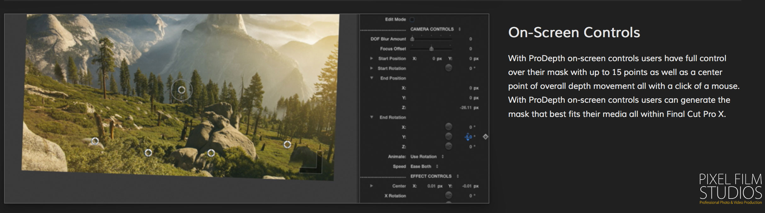Click the X Rotation dial

[x=448, y=195]
